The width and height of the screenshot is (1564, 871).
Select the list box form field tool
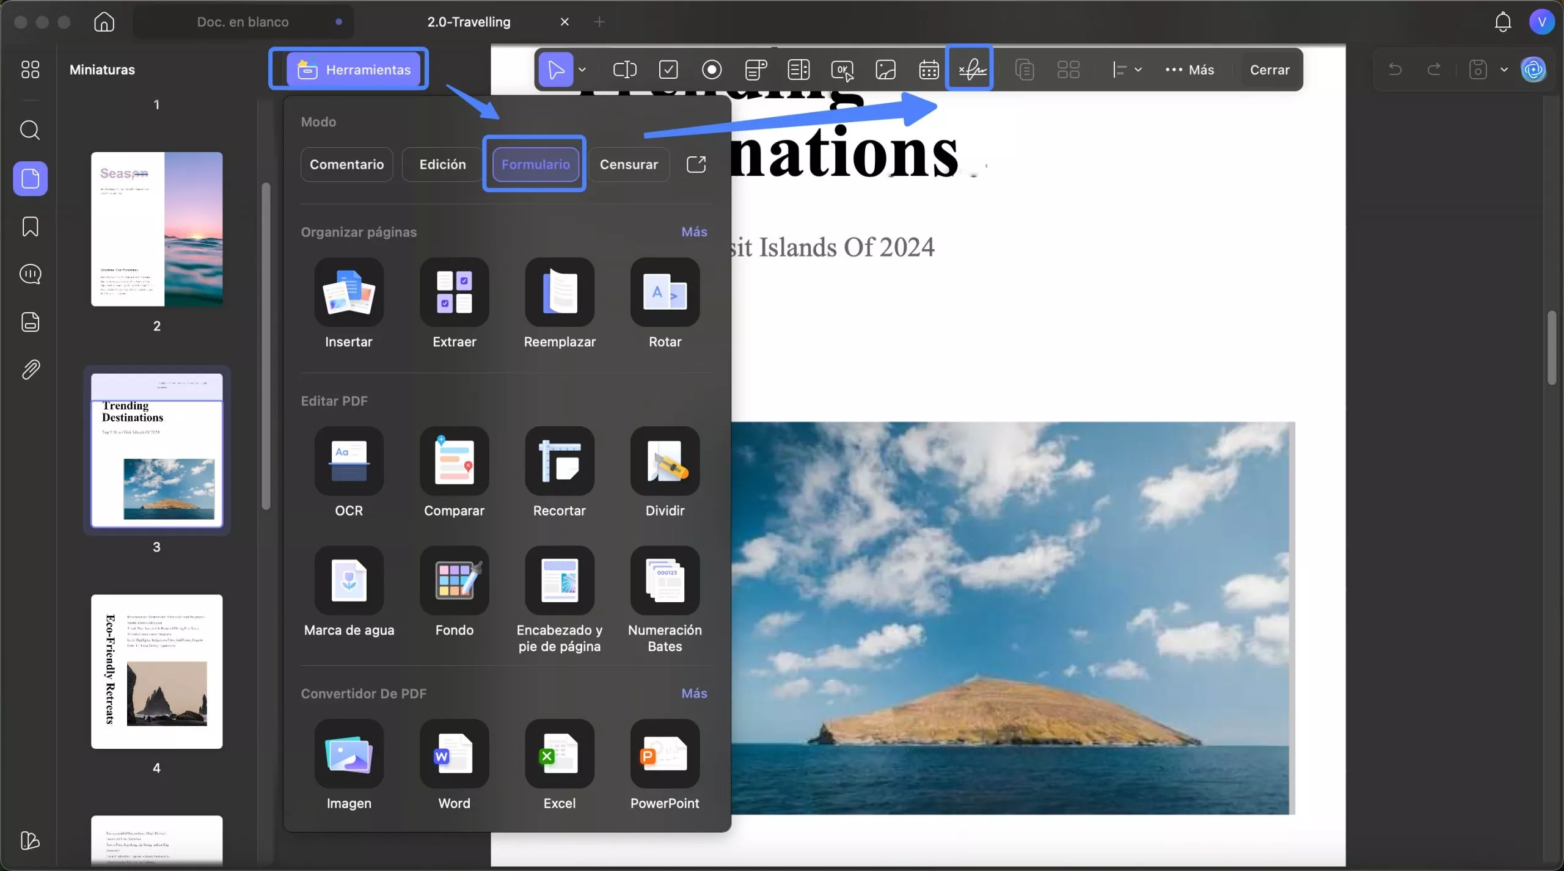click(798, 70)
